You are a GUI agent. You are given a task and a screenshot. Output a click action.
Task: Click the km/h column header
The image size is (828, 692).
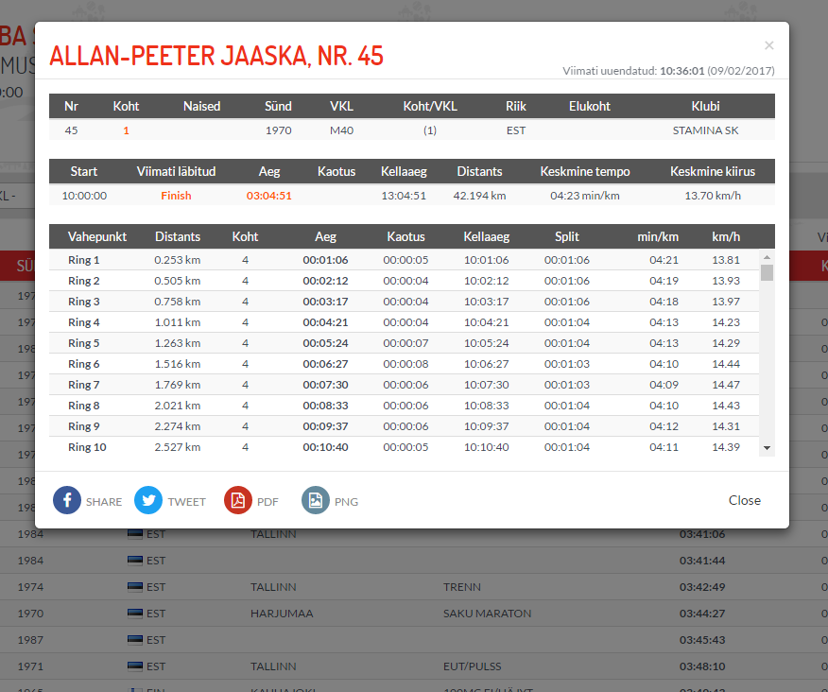[x=725, y=236]
